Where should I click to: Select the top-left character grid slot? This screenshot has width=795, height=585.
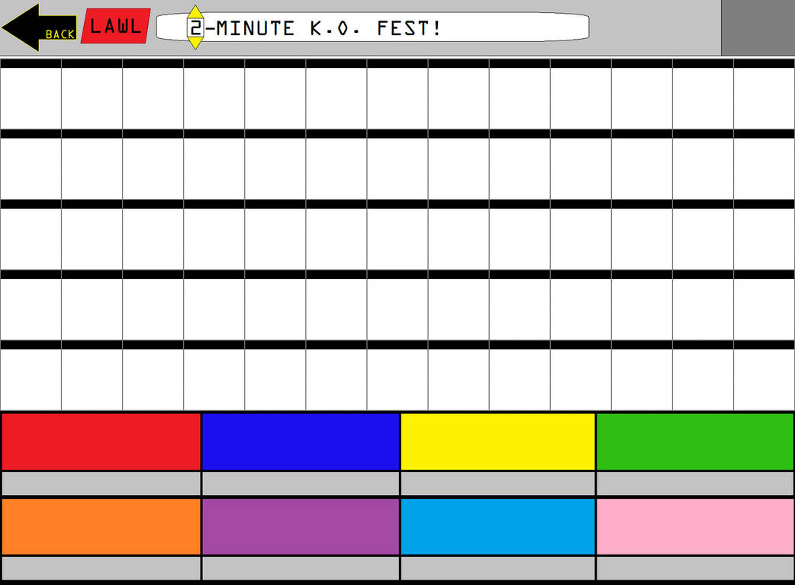31,98
